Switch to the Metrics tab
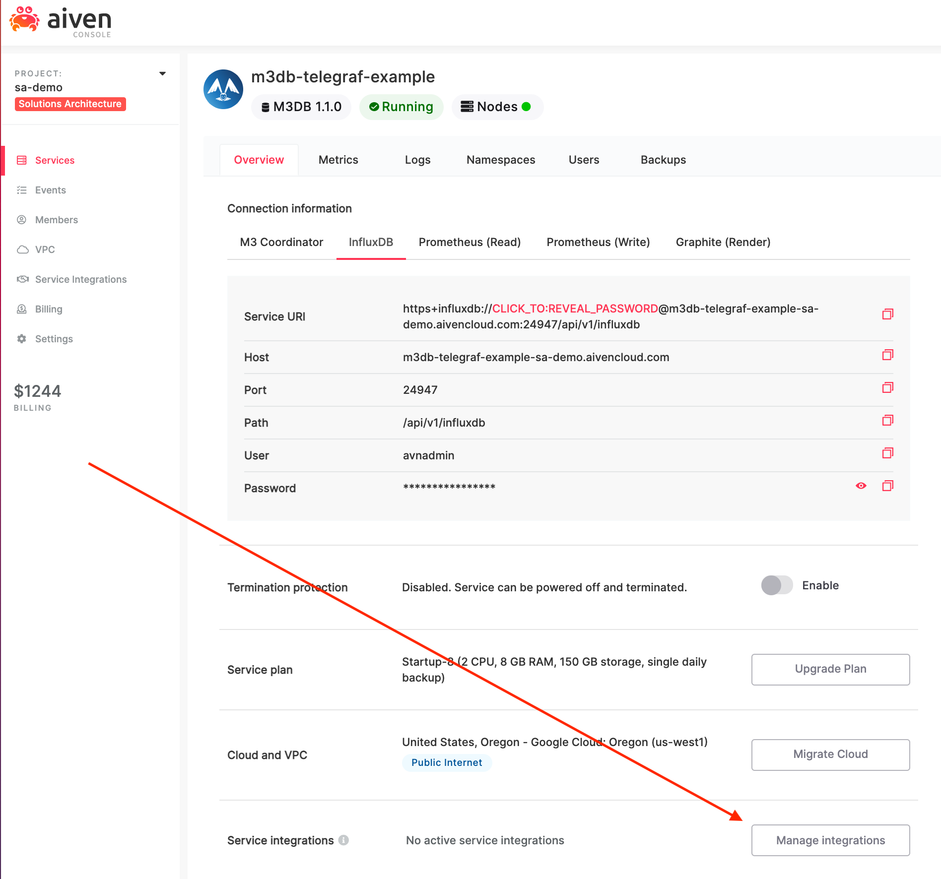The width and height of the screenshot is (941, 879). click(x=338, y=160)
